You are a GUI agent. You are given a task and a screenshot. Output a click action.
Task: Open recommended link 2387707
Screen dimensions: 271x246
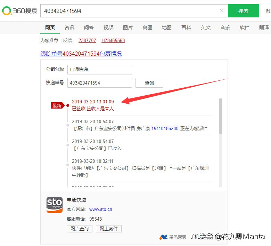87,40
